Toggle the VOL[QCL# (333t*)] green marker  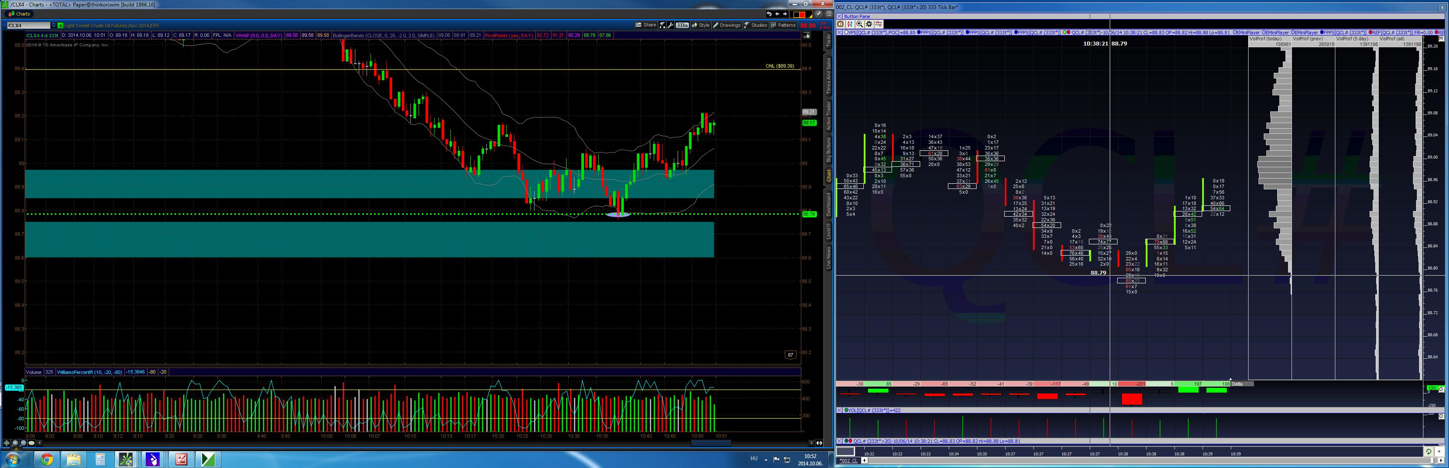846,410
